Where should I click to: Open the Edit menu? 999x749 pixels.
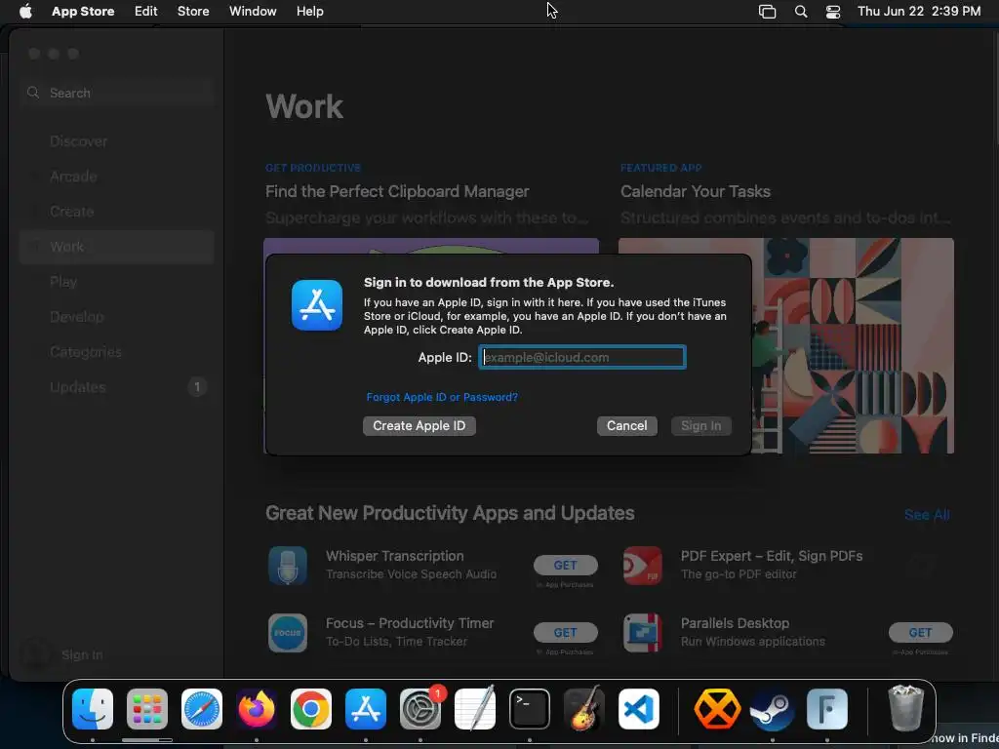[x=146, y=11]
